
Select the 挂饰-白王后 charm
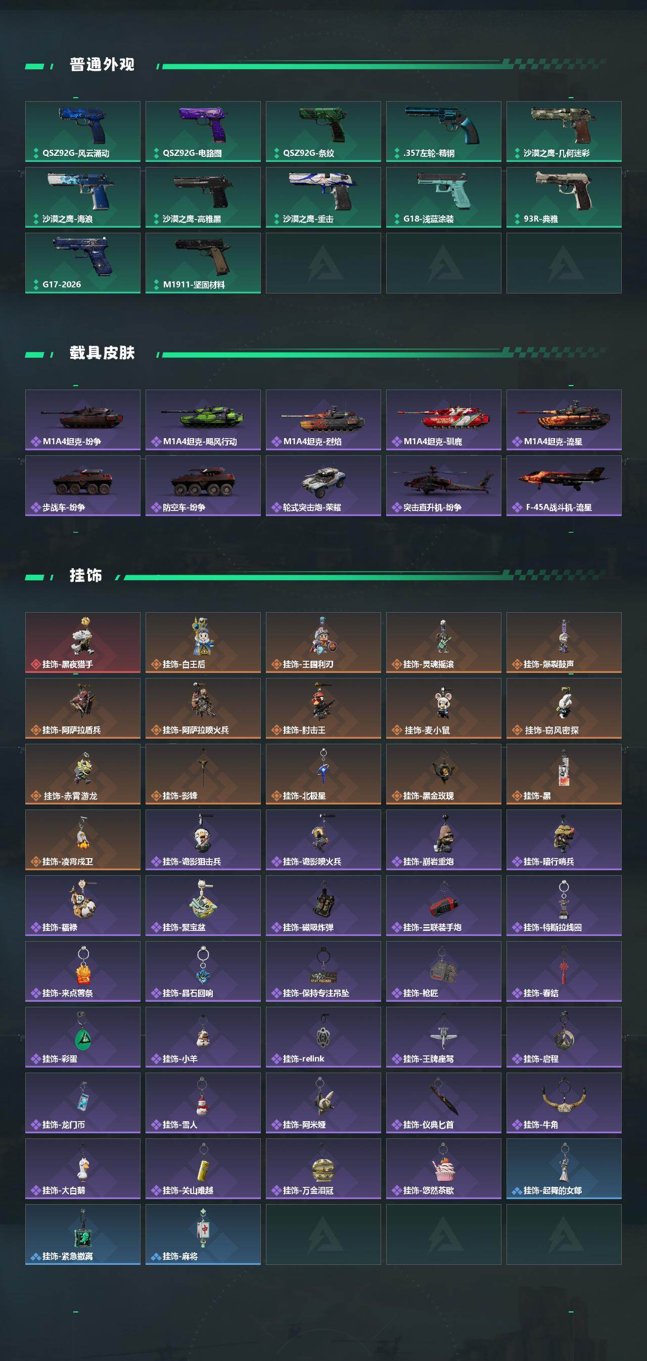[203, 643]
